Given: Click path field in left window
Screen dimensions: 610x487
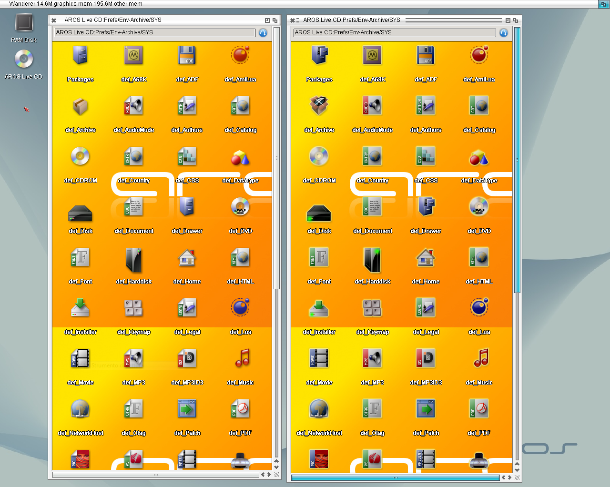Looking at the screenshot, I should (155, 32).
